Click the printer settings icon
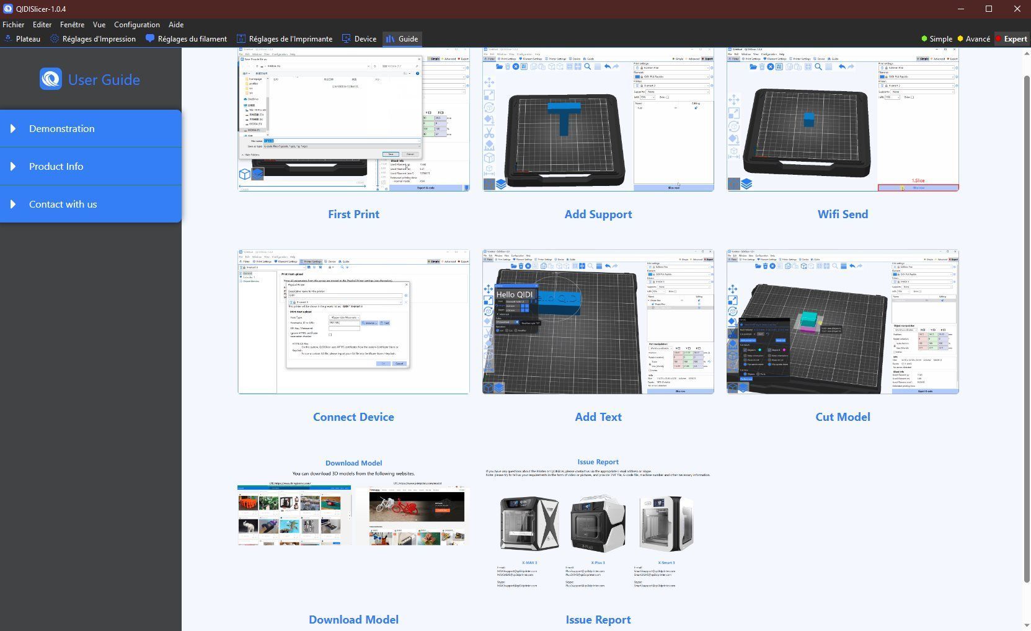This screenshot has width=1031, height=631. pos(242,38)
